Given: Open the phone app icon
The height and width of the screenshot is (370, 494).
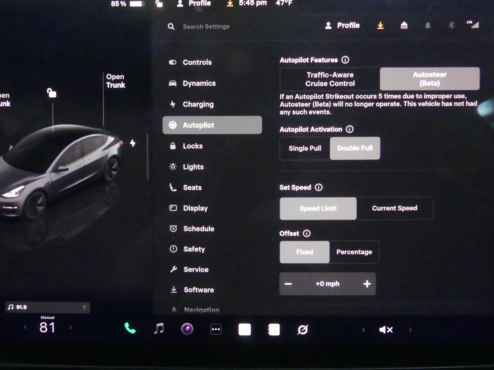Looking at the screenshot, I should (x=130, y=329).
